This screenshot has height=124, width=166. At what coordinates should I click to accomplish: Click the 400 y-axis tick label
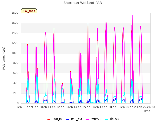(16, 83)
